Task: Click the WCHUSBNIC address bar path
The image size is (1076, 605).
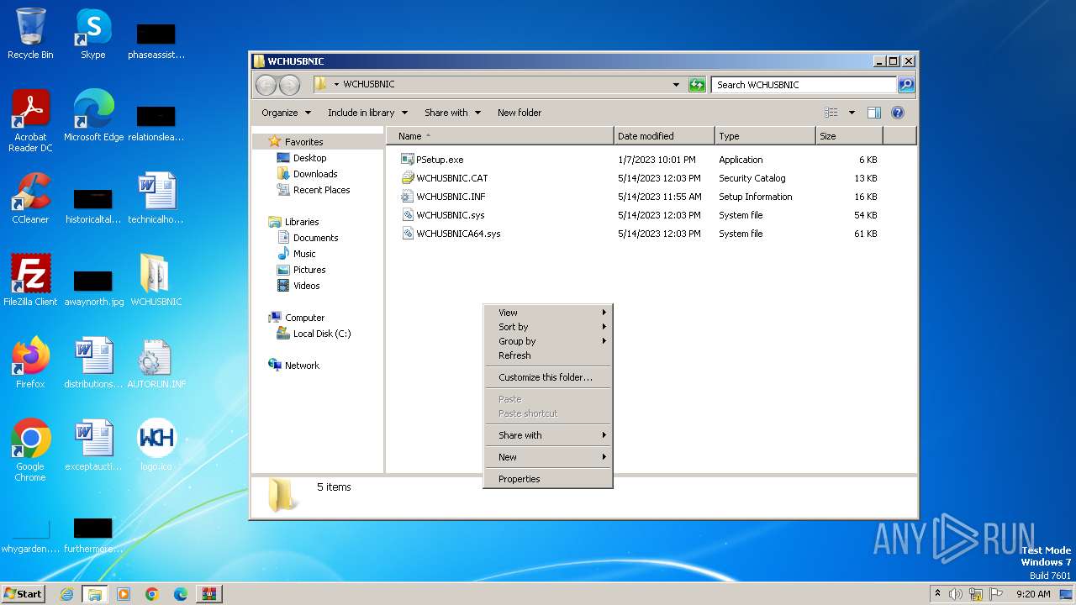Action: pyautogui.click(x=368, y=84)
